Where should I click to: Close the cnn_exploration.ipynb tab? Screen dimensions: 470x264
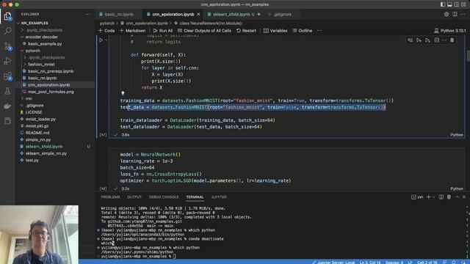(x=198, y=14)
